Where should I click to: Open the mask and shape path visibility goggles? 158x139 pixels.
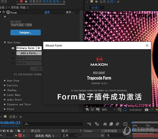tap(98, 109)
